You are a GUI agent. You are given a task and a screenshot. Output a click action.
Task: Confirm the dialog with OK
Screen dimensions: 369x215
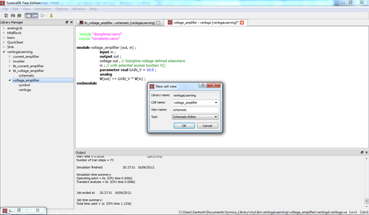click(x=184, y=126)
